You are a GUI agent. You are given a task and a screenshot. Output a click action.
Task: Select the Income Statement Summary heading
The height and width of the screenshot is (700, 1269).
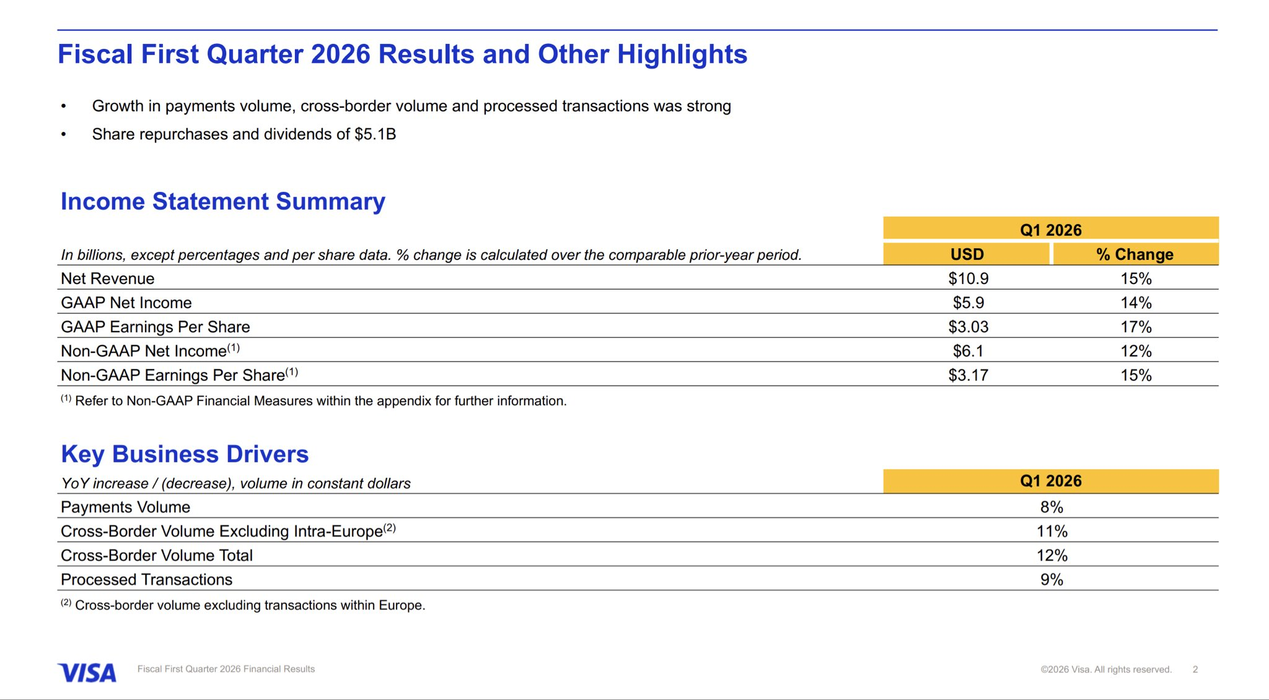[x=222, y=202]
